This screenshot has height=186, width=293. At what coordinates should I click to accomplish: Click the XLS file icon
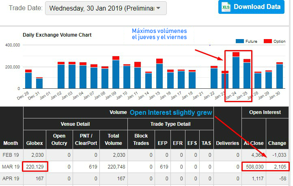click(x=226, y=7)
